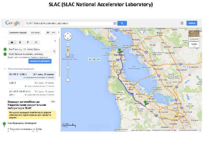The image size is (203, 152).
Task: Click green marker B near Palo Alto
Action: [145, 103]
